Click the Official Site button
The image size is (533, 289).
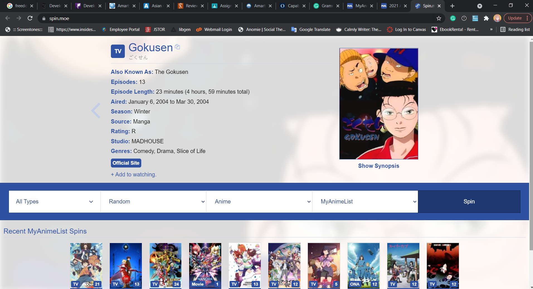[126, 163]
